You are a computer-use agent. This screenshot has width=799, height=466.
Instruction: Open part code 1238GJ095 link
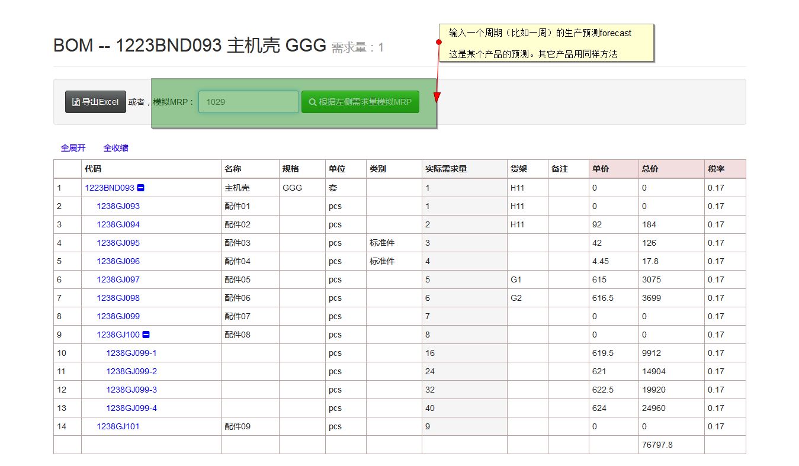click(x=118, y=243)
